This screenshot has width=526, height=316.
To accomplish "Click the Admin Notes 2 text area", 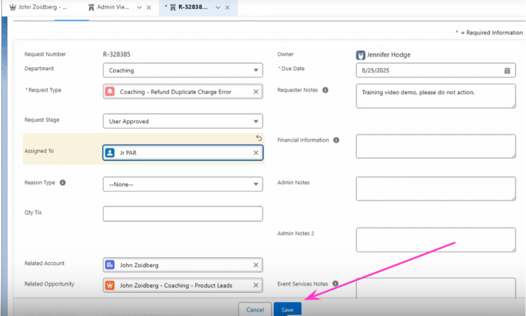I will coord(436,240).
